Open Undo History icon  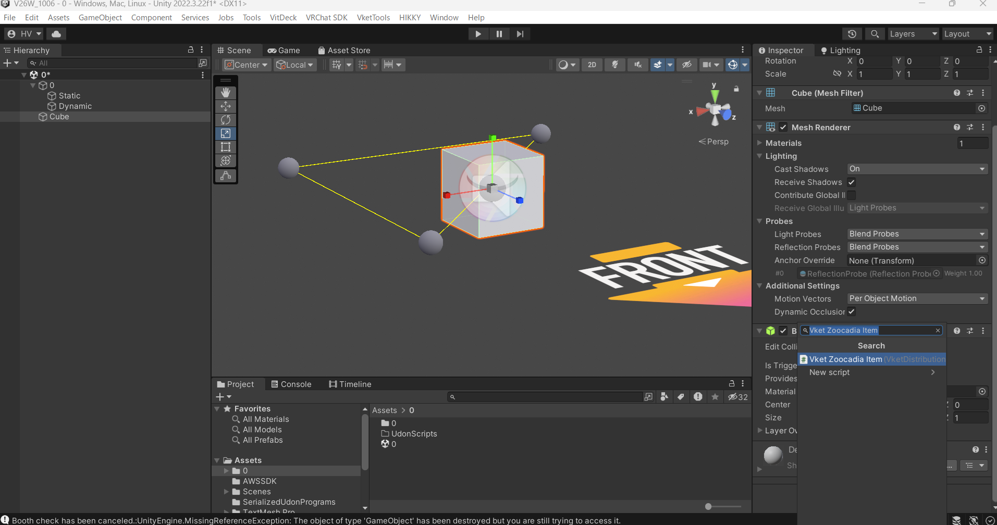[852, 34]
